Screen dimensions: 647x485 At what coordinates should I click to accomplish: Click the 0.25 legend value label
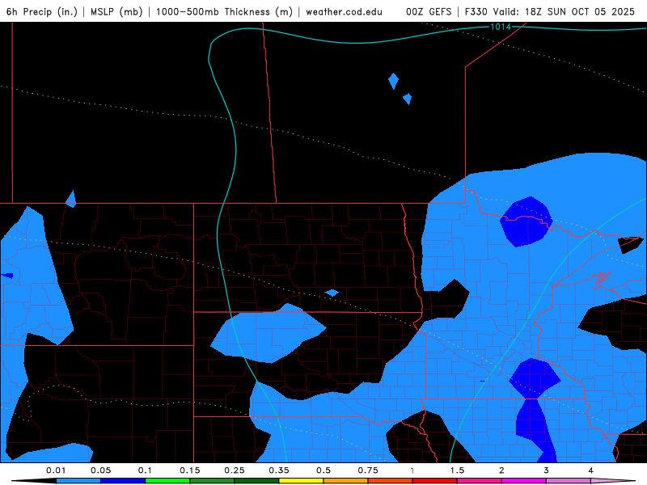point(235,470)
